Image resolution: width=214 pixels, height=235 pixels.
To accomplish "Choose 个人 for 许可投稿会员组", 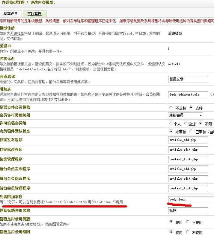I will click(x=171, y=123).
